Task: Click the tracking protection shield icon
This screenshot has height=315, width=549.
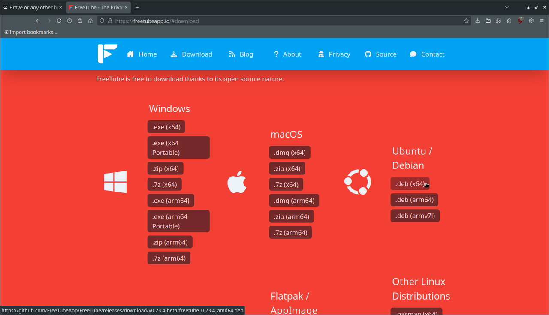Action: click(101, 21)
